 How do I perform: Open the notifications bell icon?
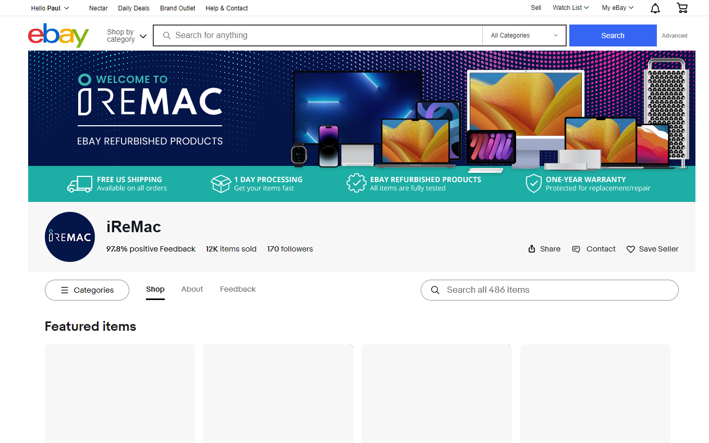click(x=655, y=8)
